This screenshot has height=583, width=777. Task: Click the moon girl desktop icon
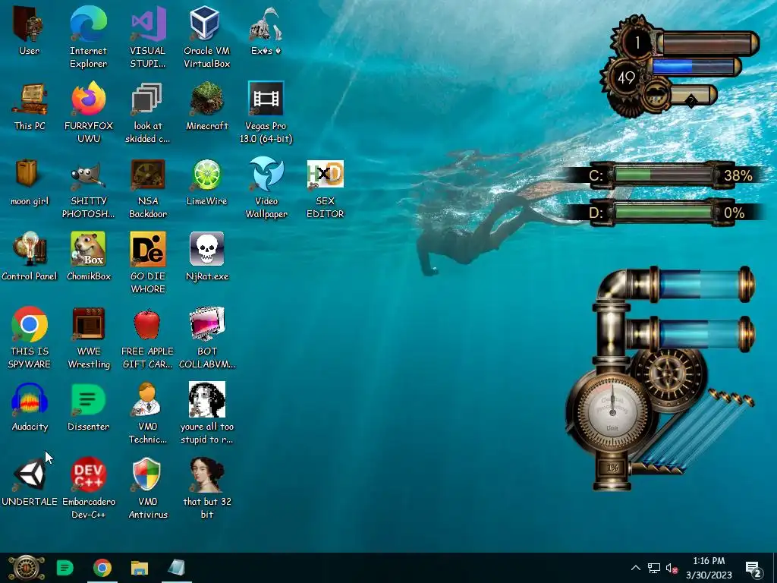[30, 181]
